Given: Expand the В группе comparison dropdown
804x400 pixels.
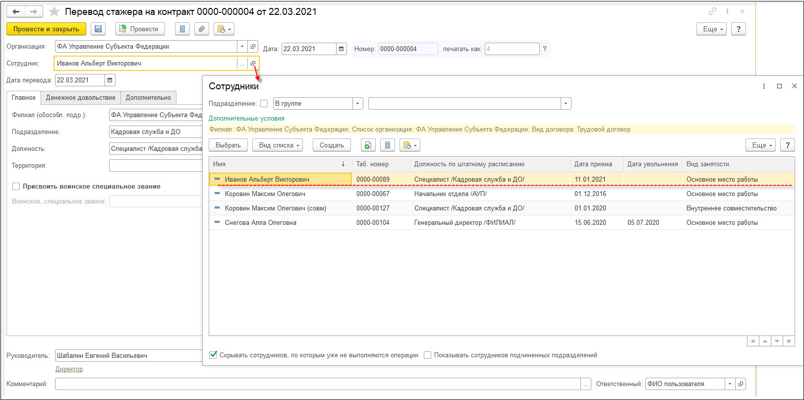Looking at the screenshot, I should pyautogui.click(x=358, y=103).
